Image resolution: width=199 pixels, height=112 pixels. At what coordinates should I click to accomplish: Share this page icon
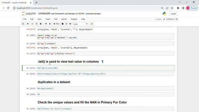coord(167,8)
